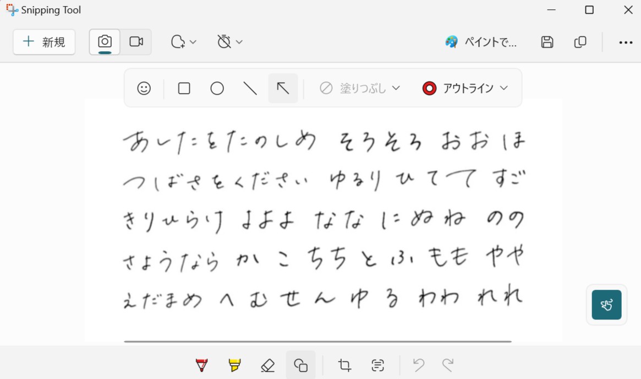Select the eraser tool
Viewport: 641px width, 379px height.
click(x=267, y=365)
